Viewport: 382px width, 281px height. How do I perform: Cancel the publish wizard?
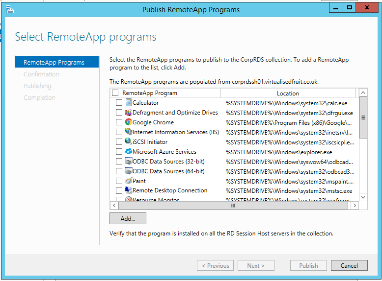pyautogui.click(x=349, y=265)
